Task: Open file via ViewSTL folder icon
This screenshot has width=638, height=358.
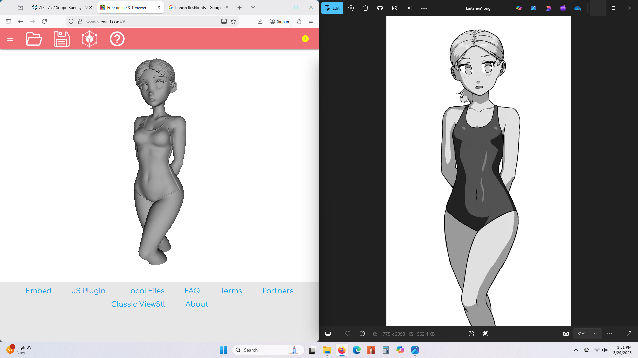Action: (34, 39)
